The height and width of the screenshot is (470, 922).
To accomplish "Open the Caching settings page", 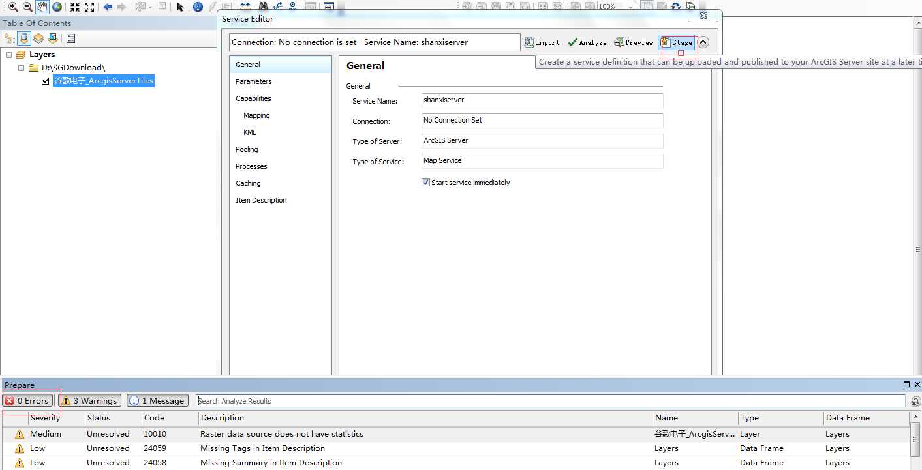I will [x=281, y=183].
